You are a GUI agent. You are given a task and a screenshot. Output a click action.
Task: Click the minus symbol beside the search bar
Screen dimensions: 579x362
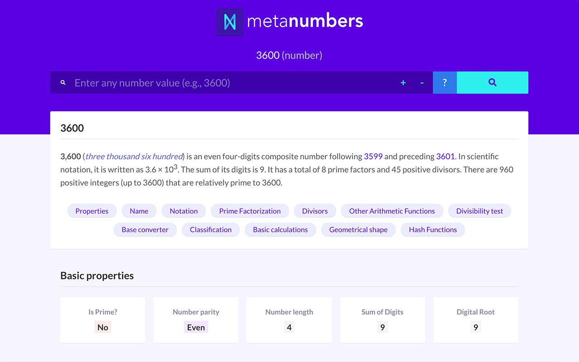(422, 83)
